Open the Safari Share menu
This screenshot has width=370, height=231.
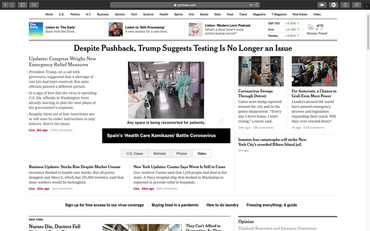(x=345, y=5)
